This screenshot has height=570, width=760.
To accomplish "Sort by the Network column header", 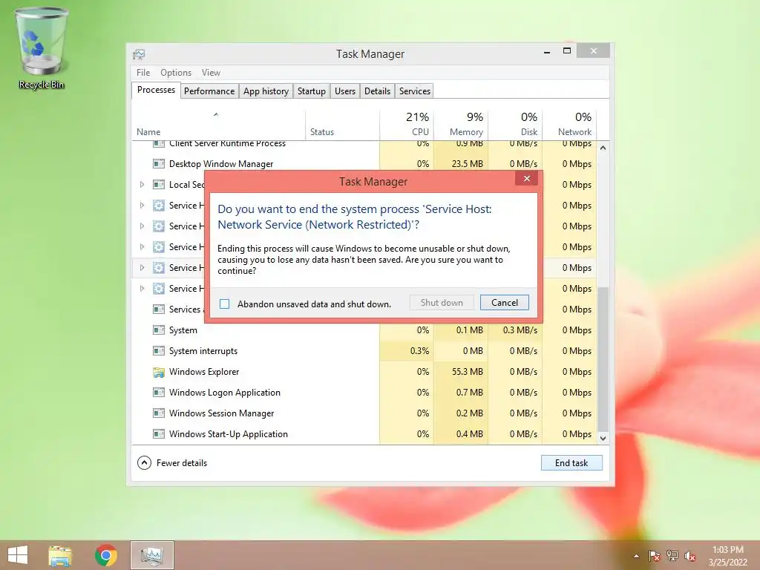I will (569, 125).
